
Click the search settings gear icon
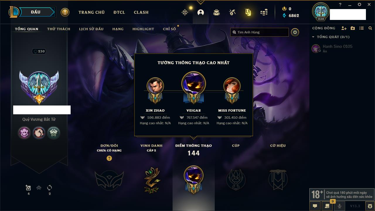(295, 32)
